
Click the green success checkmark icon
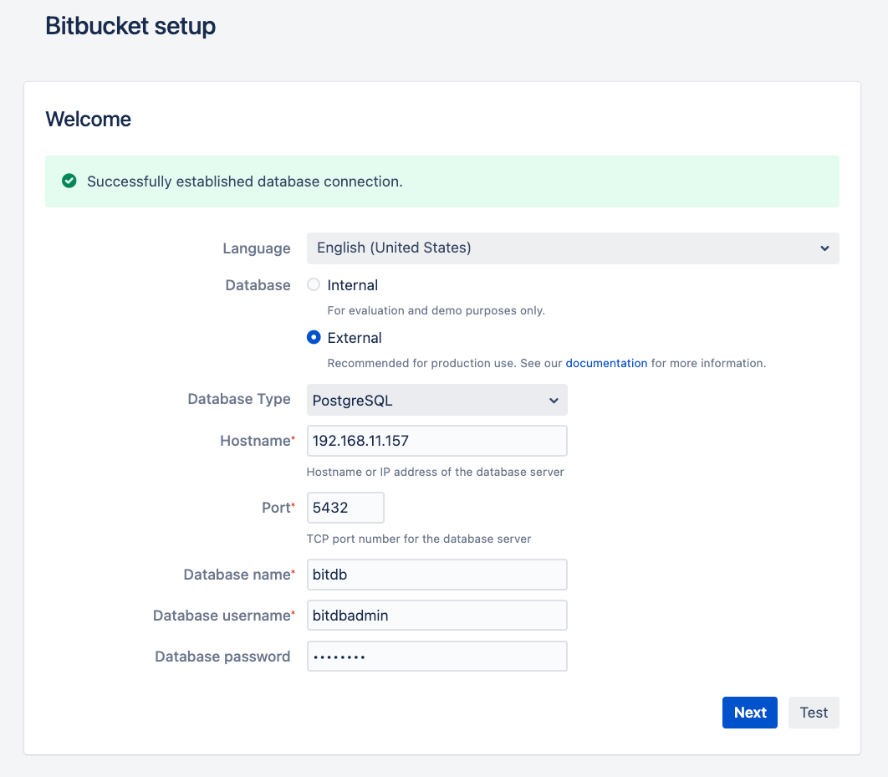pyautogui.click(x=69, y=181)
